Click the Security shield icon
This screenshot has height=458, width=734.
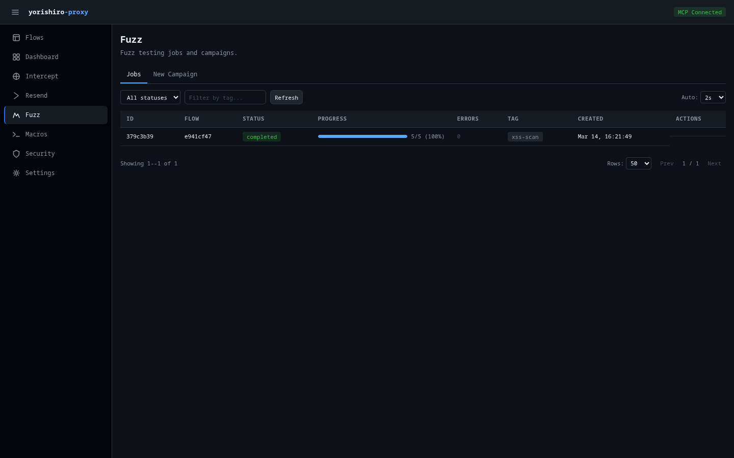pos(16,154)
